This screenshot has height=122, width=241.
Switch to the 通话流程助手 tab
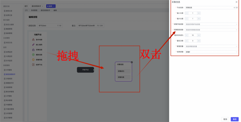[x=37, y=6]
